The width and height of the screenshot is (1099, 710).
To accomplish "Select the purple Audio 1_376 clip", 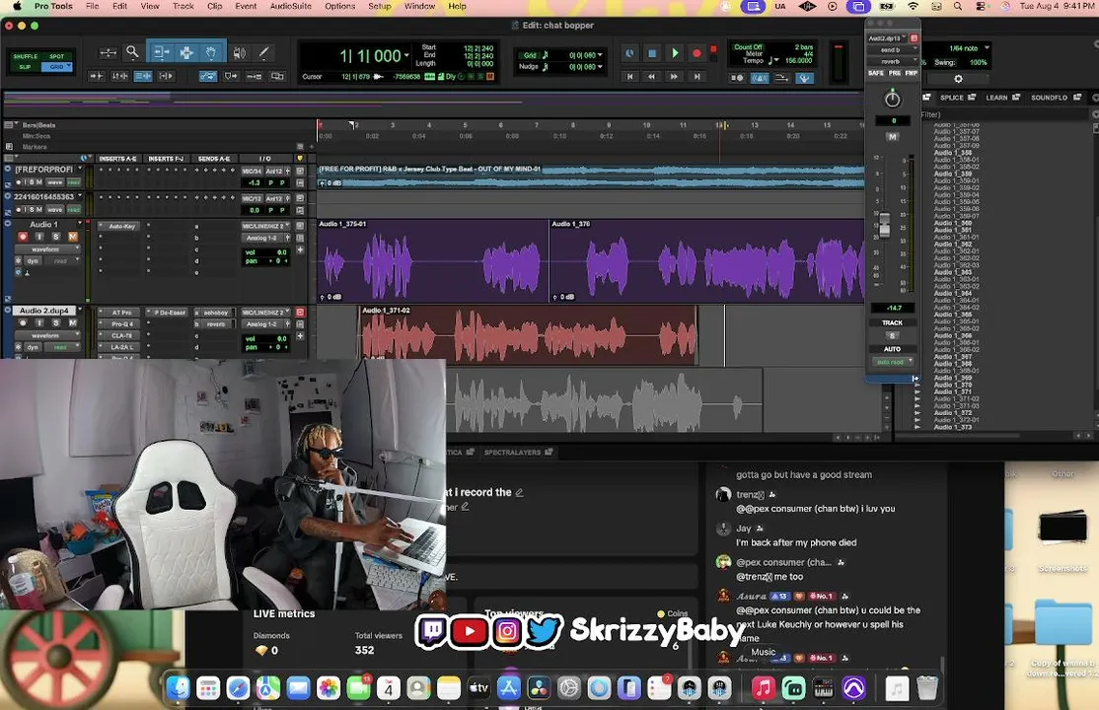I will pyautogui.click(x=706, y=260).
